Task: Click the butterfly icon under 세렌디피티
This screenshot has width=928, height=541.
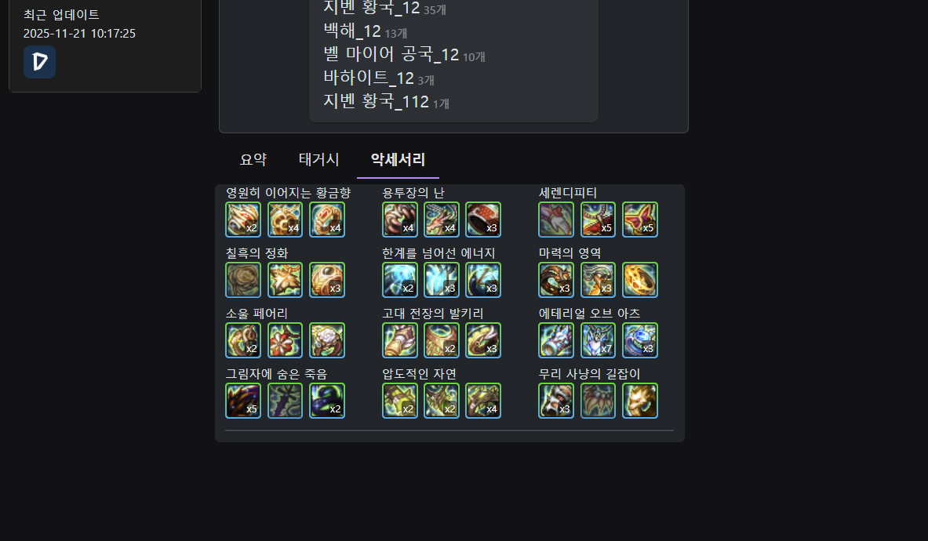Action: (640, 220)
